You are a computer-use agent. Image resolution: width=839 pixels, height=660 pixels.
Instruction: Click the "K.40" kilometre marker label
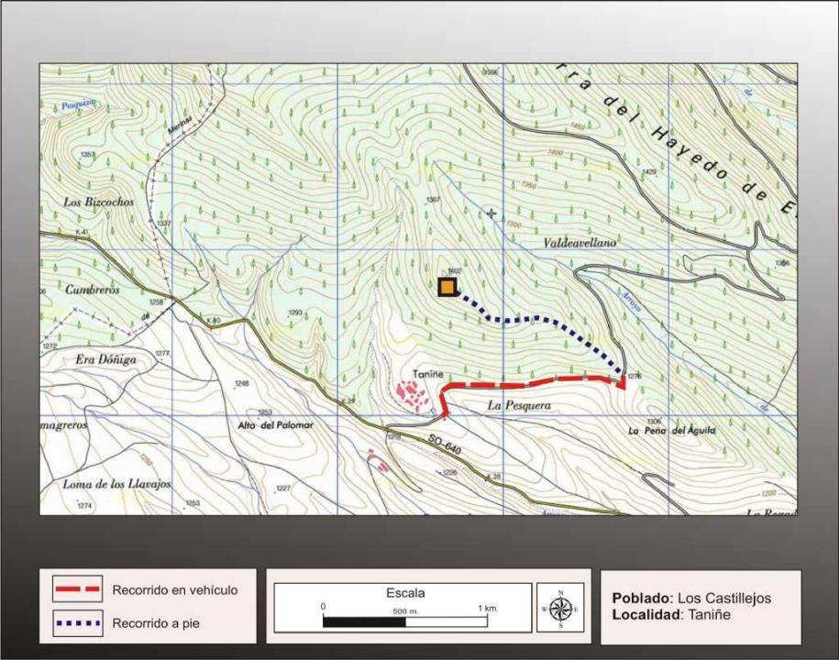[214, 320]
